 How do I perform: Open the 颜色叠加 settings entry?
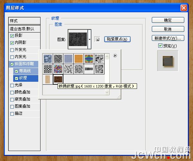pyautogui.click(x=23, y=92)
